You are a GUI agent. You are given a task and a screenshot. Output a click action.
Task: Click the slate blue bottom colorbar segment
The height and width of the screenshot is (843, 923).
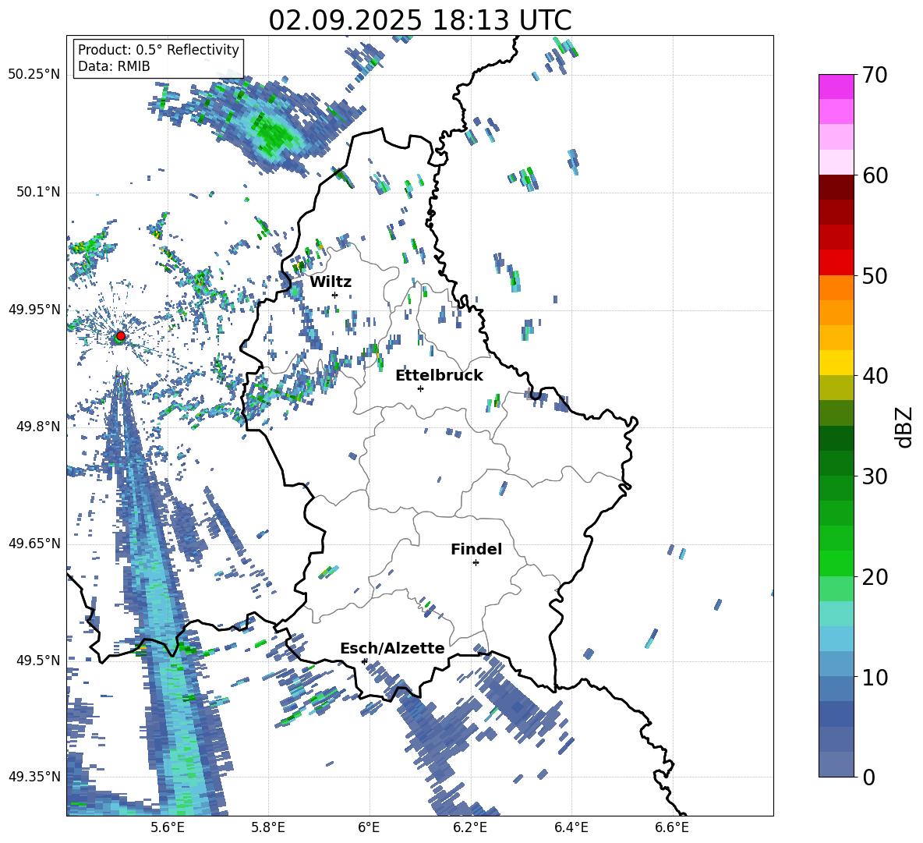836,764
